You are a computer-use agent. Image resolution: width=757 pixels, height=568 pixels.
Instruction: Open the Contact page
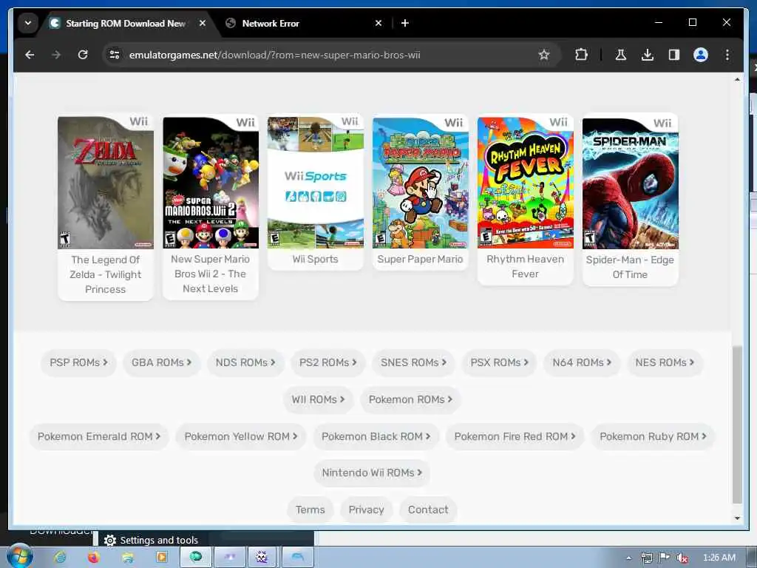point(428,510)
